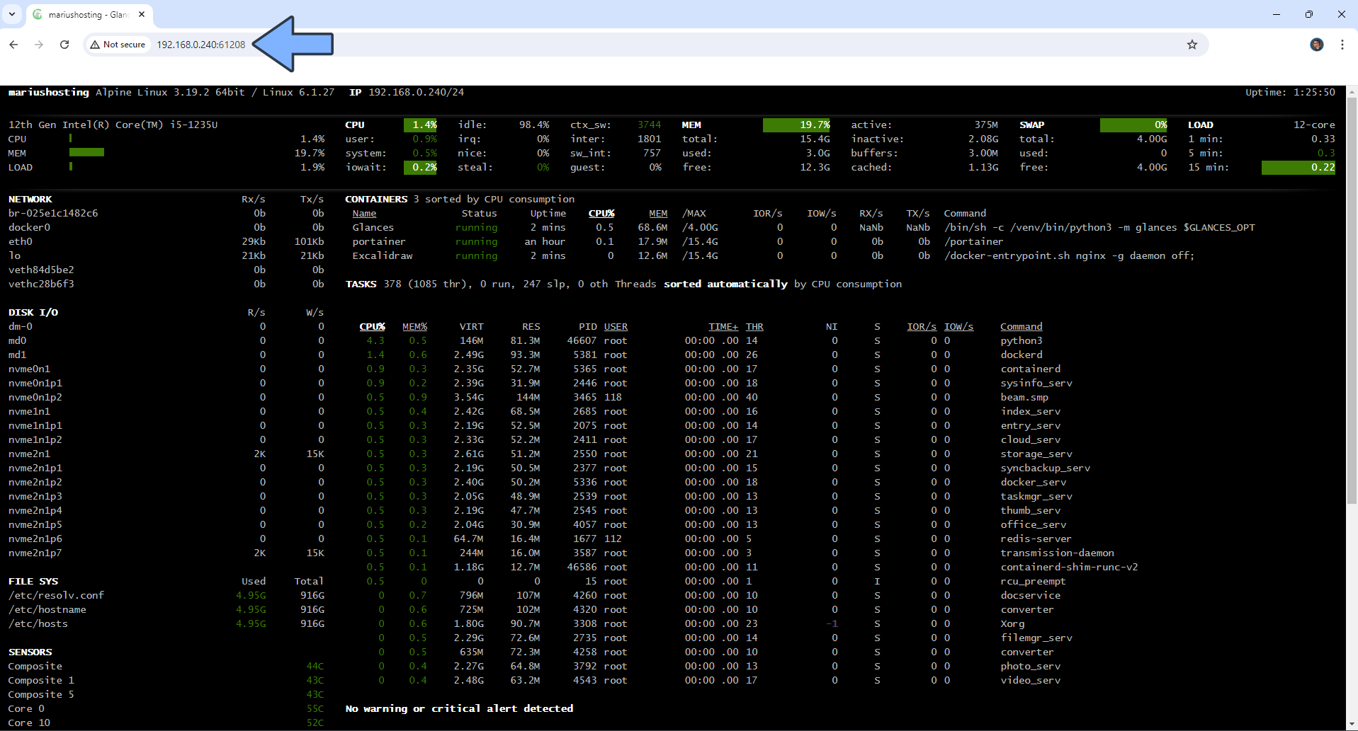This screenshot has width=1358, height=731.
Task: Click the /etc/hosts file system entry
Action: pos(38,624)
